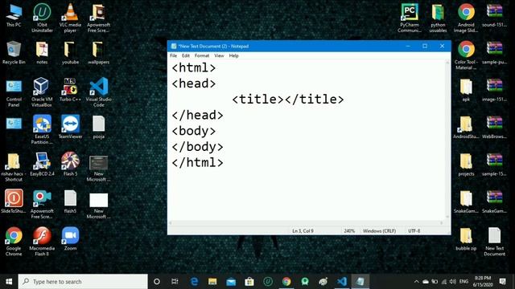Image resolution: width=515 pixels, height=289 pixels.
Task: Open Visual Studio Code from the taskbar
Action: pos(341,282)
